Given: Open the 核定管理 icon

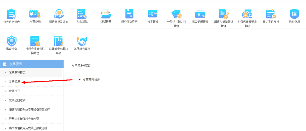Looking at the screenshot, I should coord(152,14).
